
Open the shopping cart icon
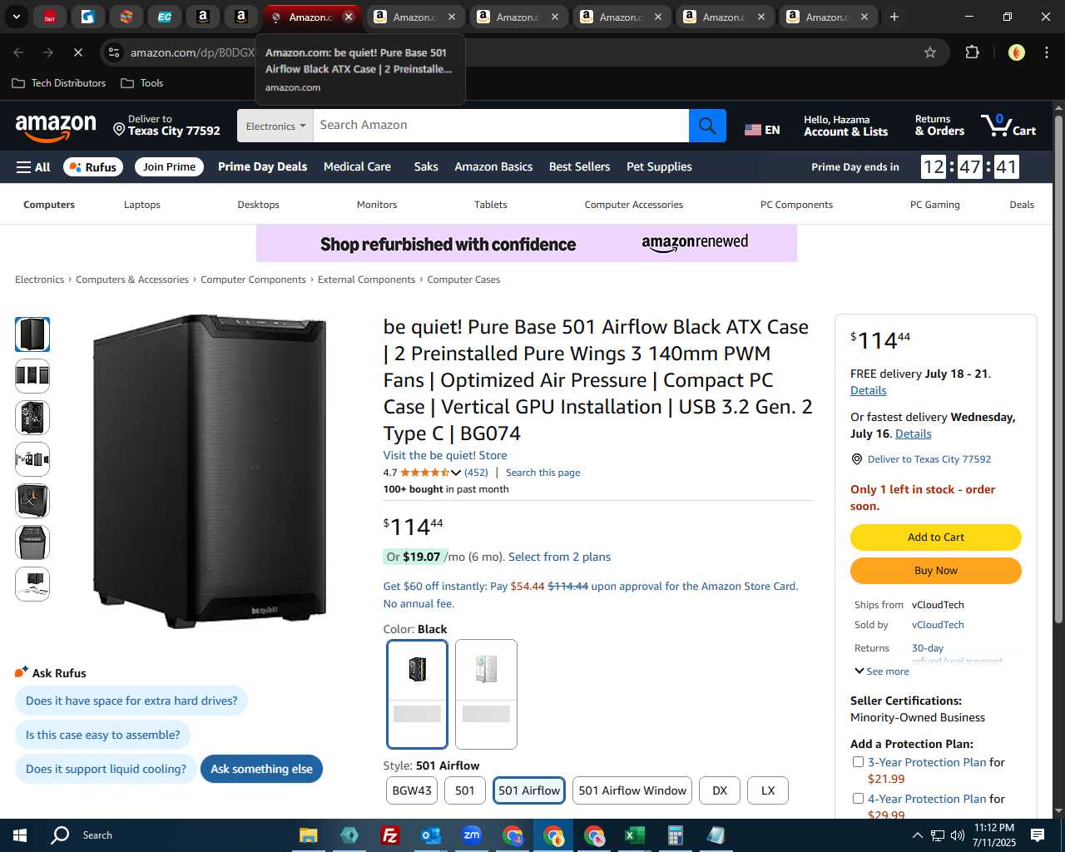point(1008,126)
